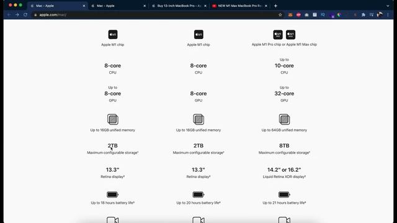Click the camera icon below the 21 hours battery life column
This screenshot has height=223, width=397.
click(x=284, y=220)
